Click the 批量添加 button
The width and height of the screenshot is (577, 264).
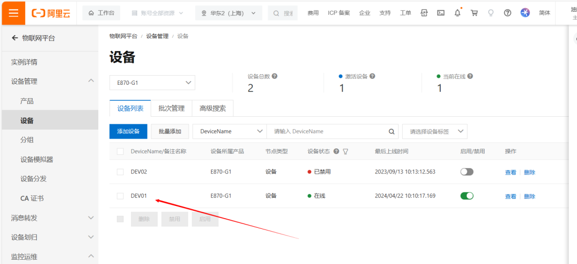(x=170, y=131)
